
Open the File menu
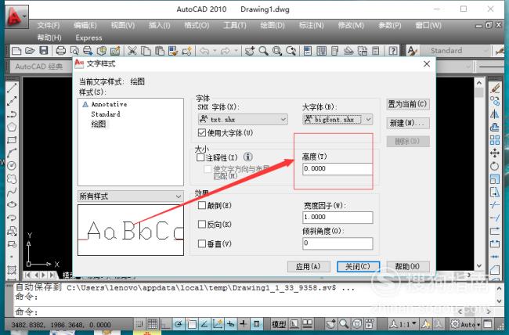tap(49, 25)
